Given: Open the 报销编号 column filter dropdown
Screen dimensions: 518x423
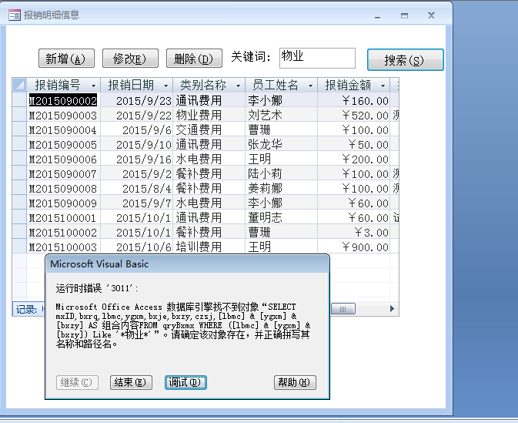Looking at the screenshot, I should coord(93,86).
